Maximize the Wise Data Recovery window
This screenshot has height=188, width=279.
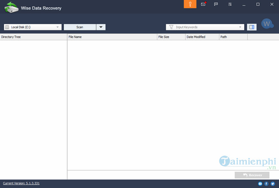coord(258,4)
